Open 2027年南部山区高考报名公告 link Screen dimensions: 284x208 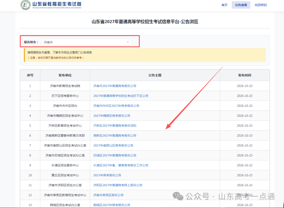point(113,145)
